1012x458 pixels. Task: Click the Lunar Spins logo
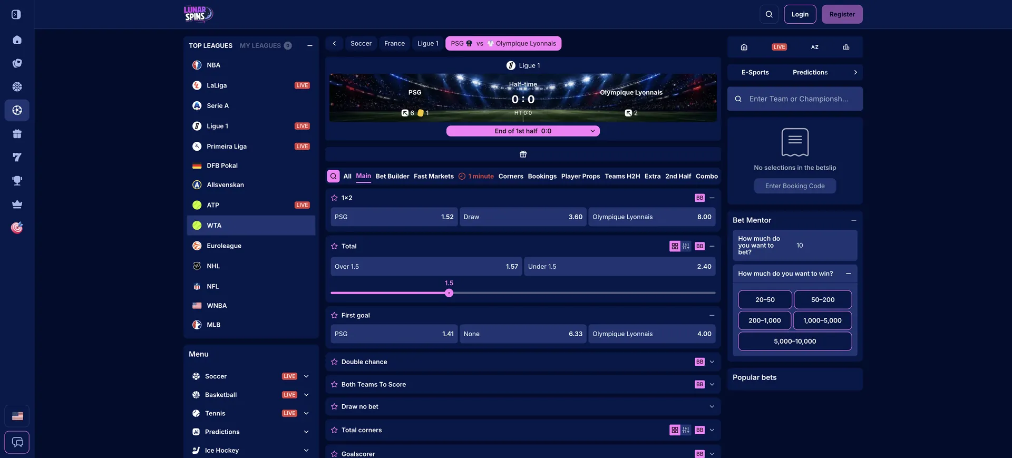198,14
